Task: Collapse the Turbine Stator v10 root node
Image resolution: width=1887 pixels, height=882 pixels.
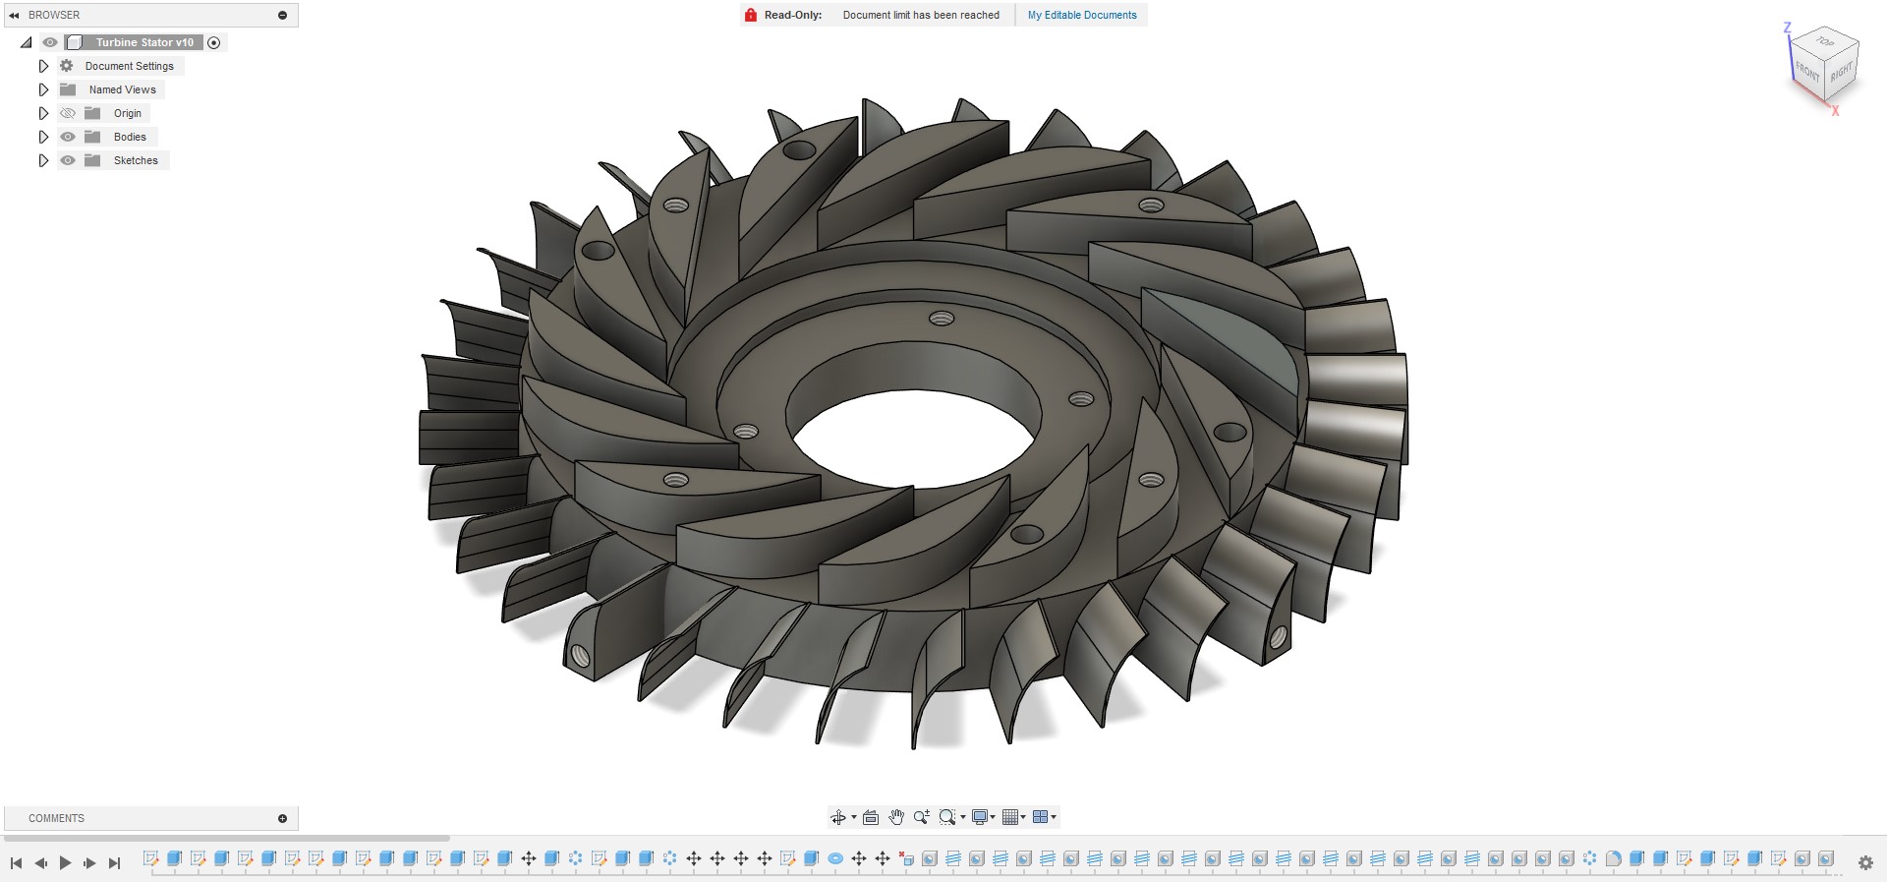Action: click(27, 42)
